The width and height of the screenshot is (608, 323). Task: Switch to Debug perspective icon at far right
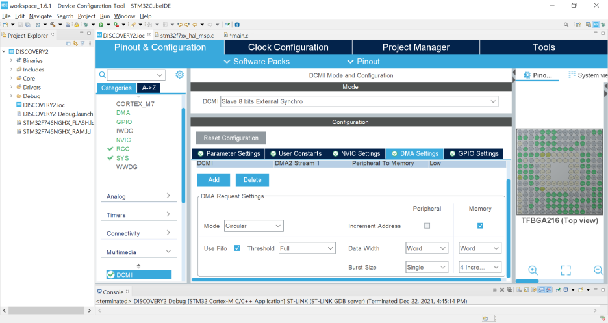[603, 25]
